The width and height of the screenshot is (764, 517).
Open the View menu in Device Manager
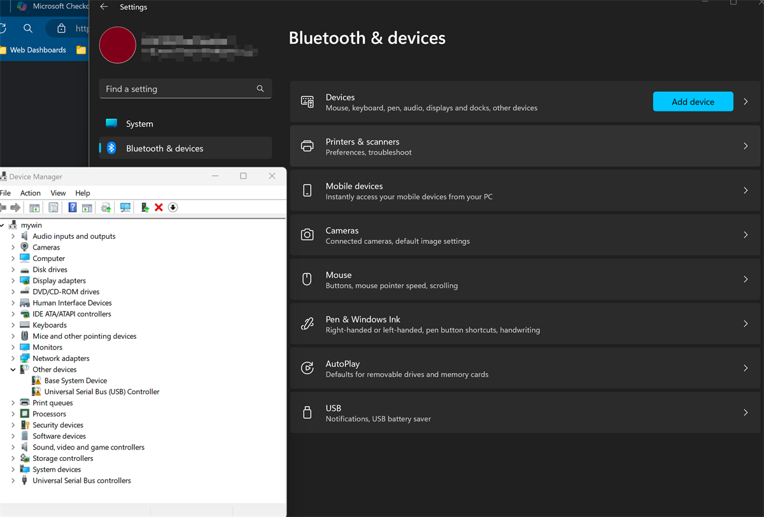point(58,193)
